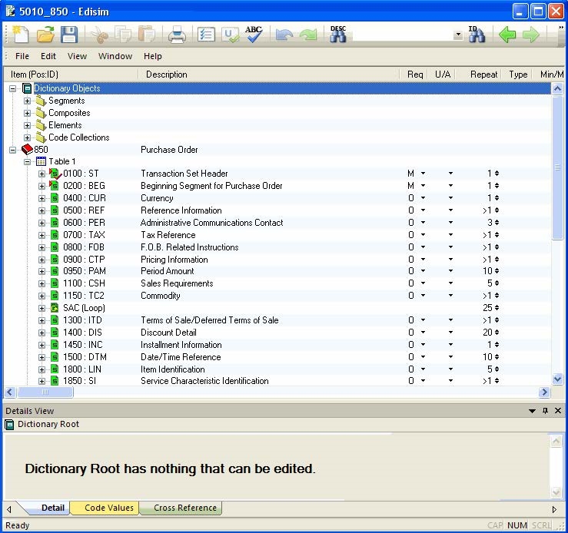The width and height of the screenshot is (568, 533).
Task: Click the green back arrow icon
Action: pyautogui.click(x=507, y=35)
